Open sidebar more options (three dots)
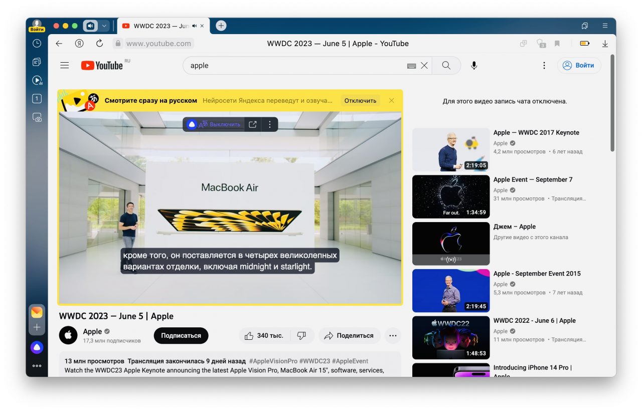This screenshot has width=642, height=411. pos(37,366)
